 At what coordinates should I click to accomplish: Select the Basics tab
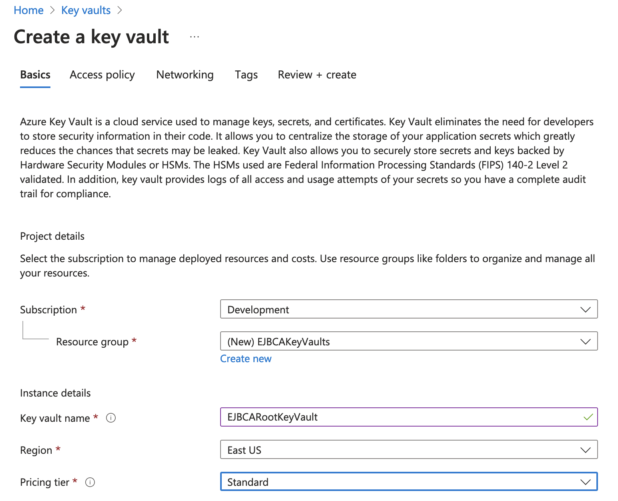point(35,75)
